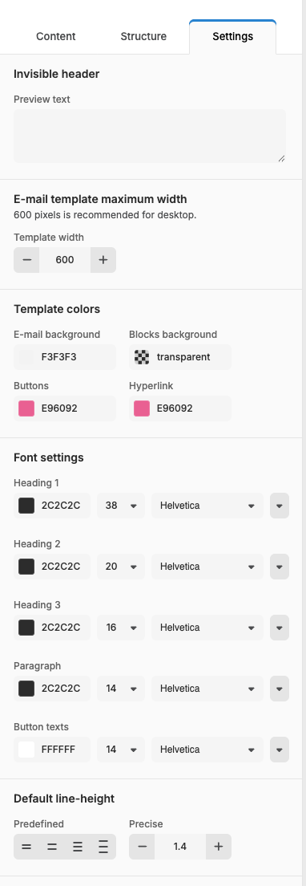
Task: Select the third predefined line-height icon
Action: click(78, 847)
